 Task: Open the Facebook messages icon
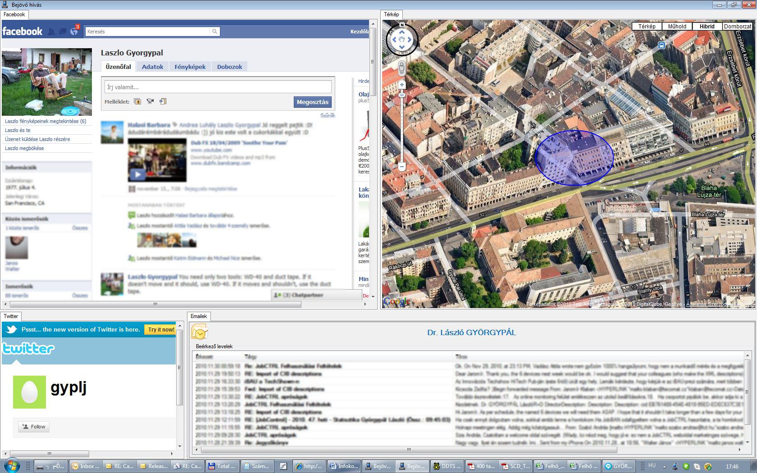[x=63, y=32]
